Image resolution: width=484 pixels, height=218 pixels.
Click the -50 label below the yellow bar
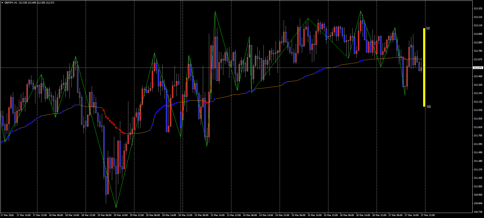click(x=428, y=107)
